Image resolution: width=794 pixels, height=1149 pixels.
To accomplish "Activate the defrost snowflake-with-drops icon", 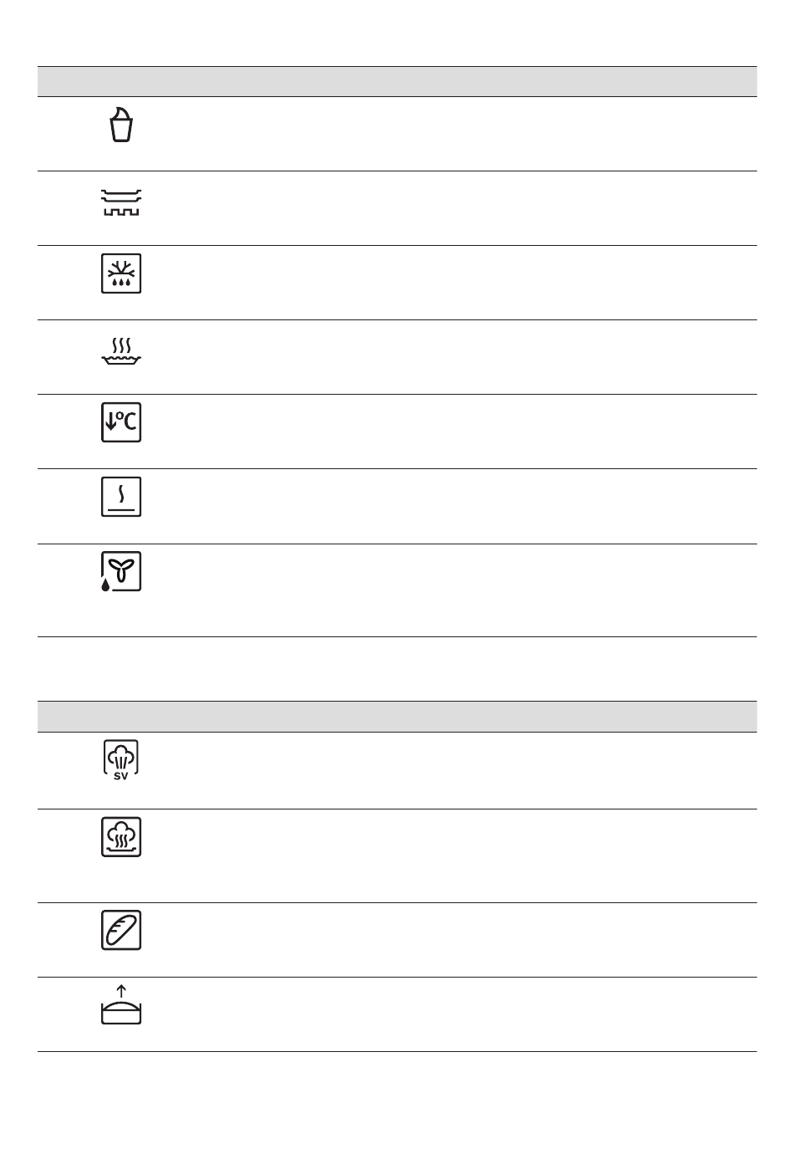I will pyautogui.click(x=121, y=273).
